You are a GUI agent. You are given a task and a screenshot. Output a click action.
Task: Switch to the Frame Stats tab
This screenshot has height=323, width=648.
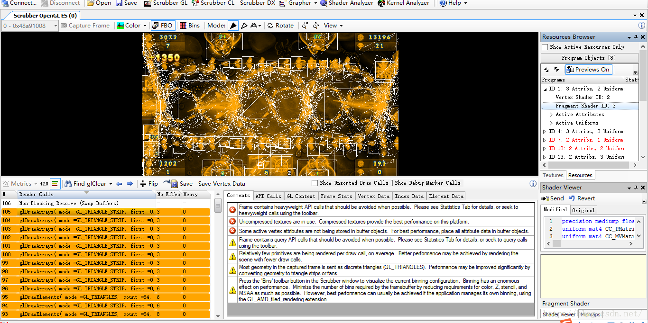(336, 196)
